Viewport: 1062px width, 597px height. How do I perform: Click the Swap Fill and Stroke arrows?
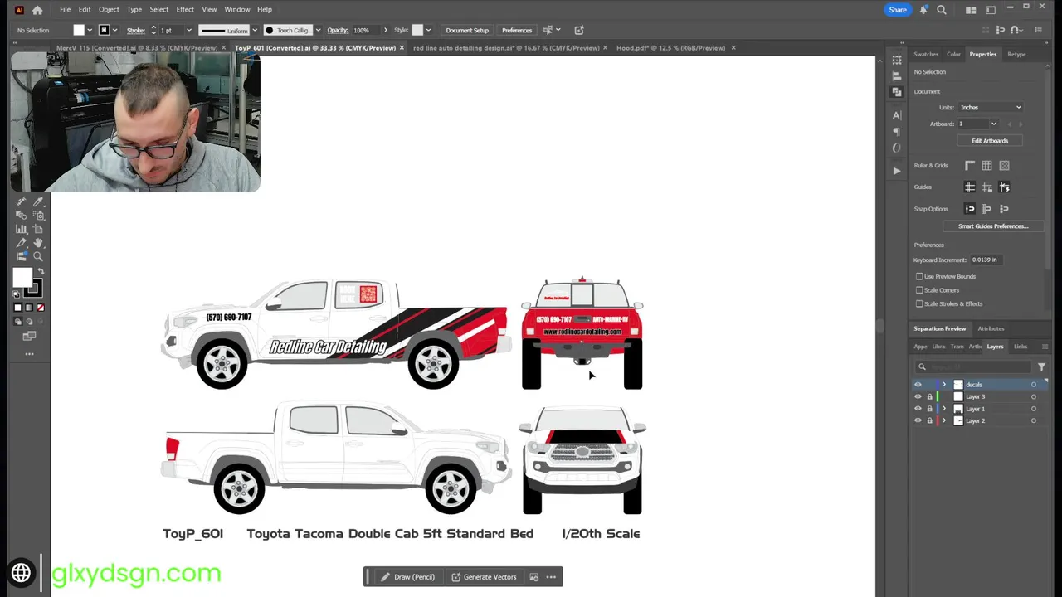(41, 271)
